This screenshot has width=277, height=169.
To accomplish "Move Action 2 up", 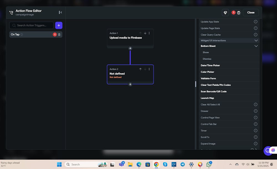I will pyautogui.click(x=140, y=69).
